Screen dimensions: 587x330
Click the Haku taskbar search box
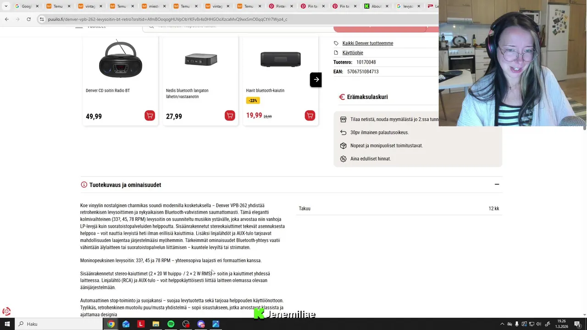tap(58, 324)
